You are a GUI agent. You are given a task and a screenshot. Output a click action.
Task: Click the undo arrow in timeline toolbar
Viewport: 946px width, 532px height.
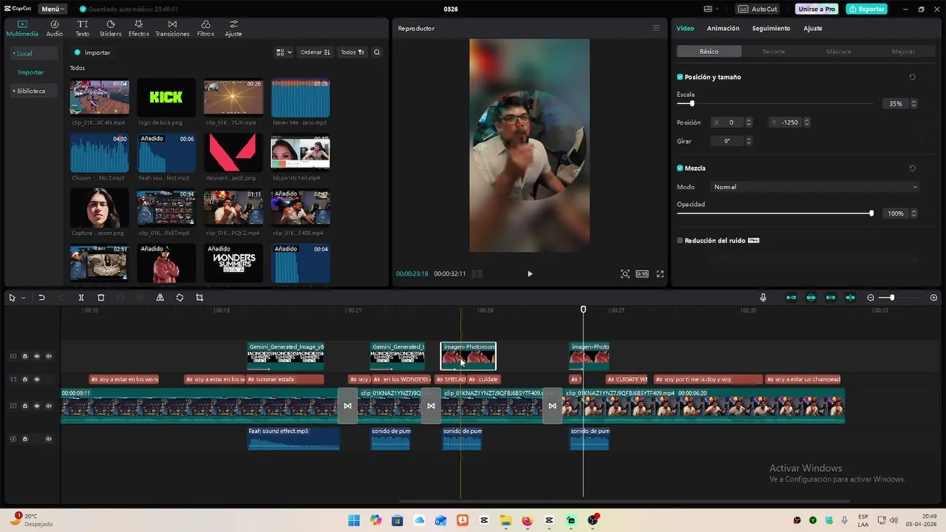point(42,298)
